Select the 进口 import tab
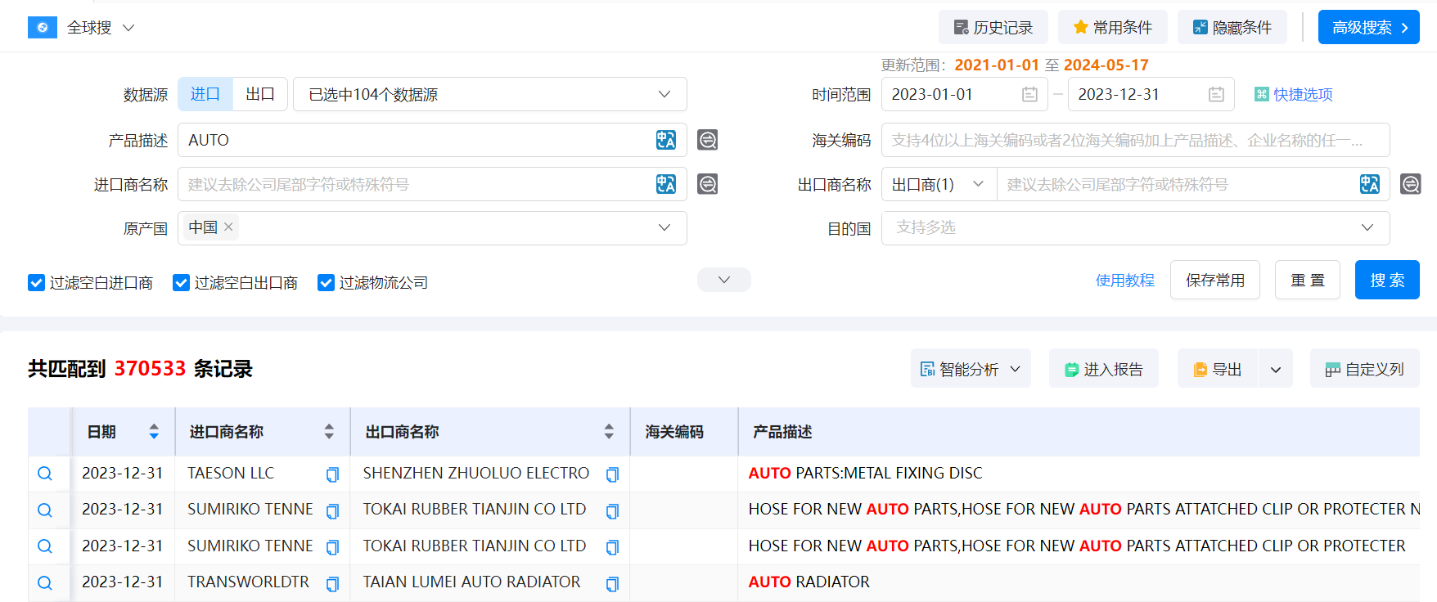Viewport: 1437px width, 602px height. (205, 94)
